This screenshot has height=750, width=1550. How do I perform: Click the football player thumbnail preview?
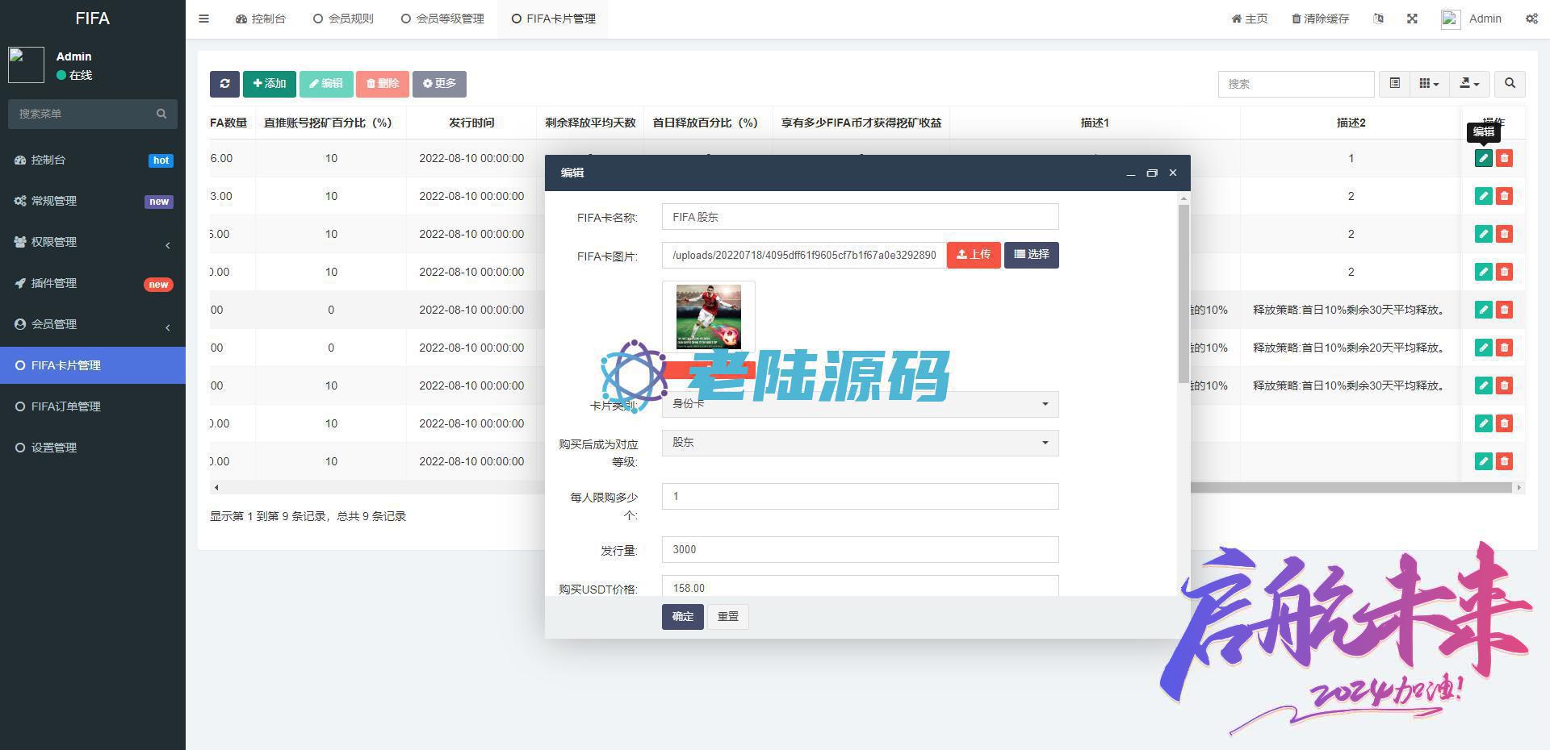tap(708, 316)
